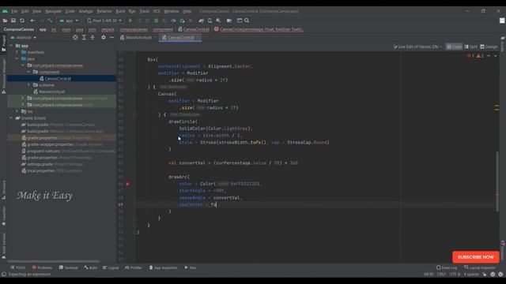Click the Project tree horizontal scrollbar
This screenshot has width=506, height=284.
click(54, 261)
